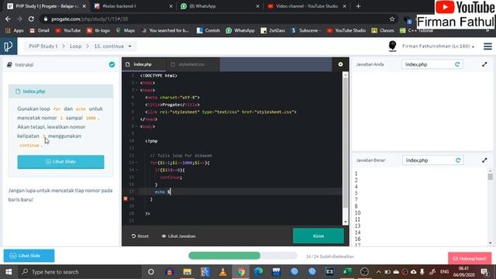Viewport: 496px width, 279px height.
Task: Collapse the code fold arrow at line 13
Action: [136, 163]
